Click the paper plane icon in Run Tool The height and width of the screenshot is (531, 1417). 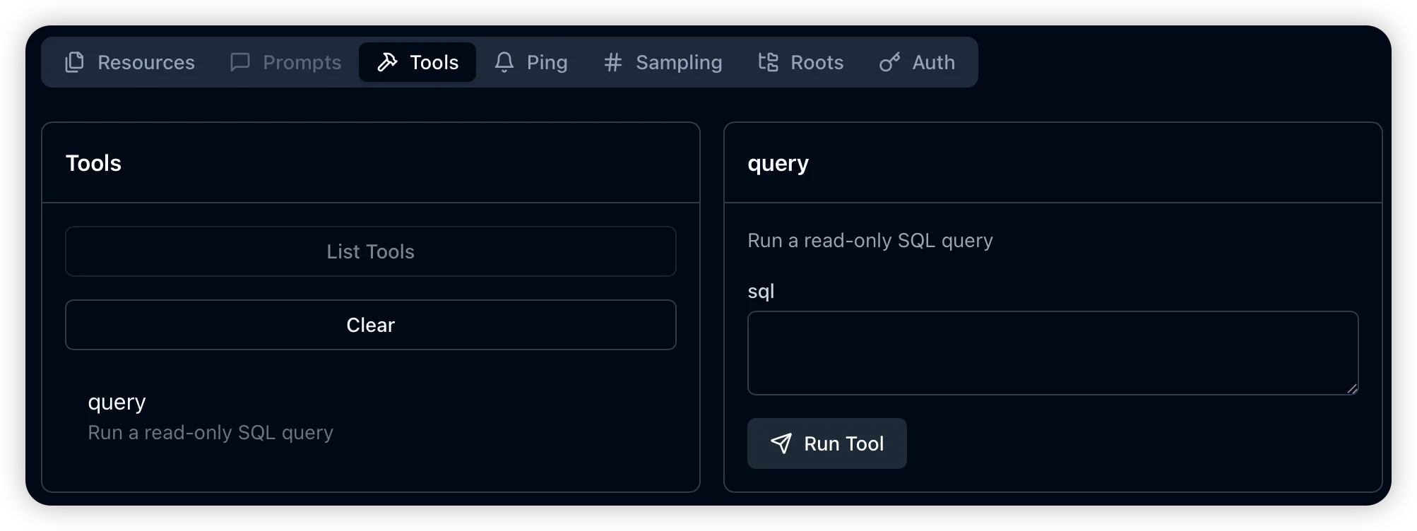[x=781, y=443]
